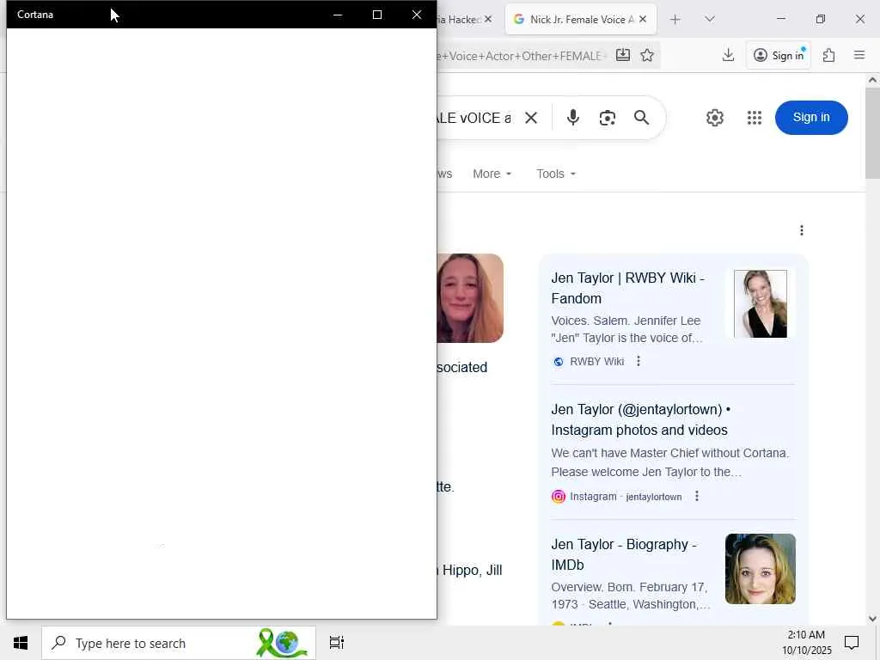Click the Jen Taylor portrait beside the Cortana window

(x=470, y=298)
